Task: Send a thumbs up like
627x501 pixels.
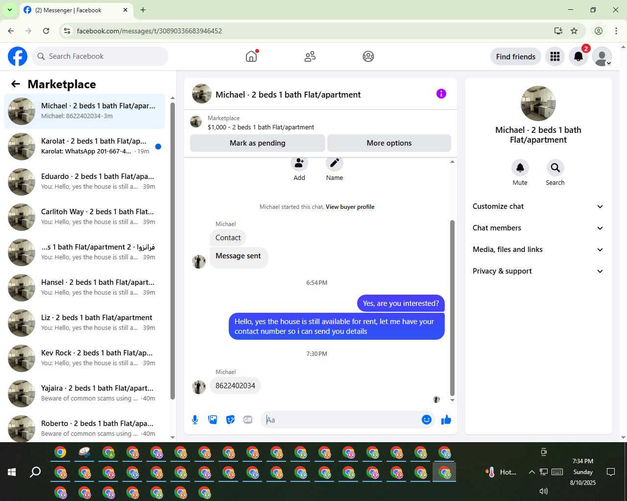Action: (x=446, y=420)
